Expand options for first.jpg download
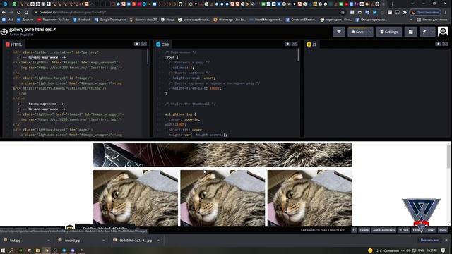The image size is (452, 254). [x=49, y=241]
